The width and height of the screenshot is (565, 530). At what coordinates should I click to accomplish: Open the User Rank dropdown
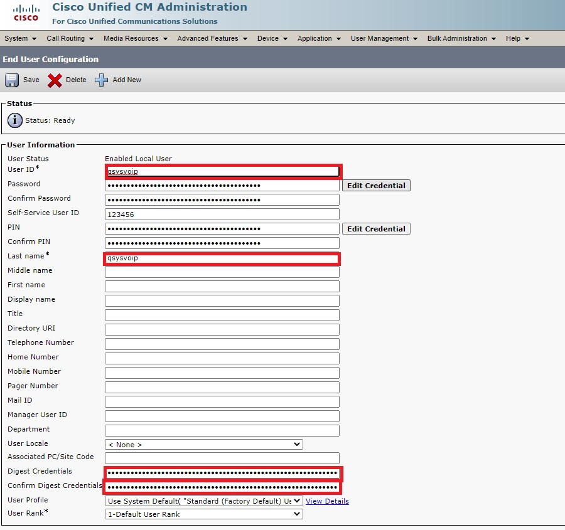pos(203,514)
